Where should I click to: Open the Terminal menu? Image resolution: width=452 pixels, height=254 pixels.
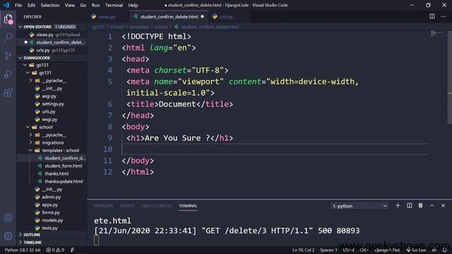coord(114,5)
